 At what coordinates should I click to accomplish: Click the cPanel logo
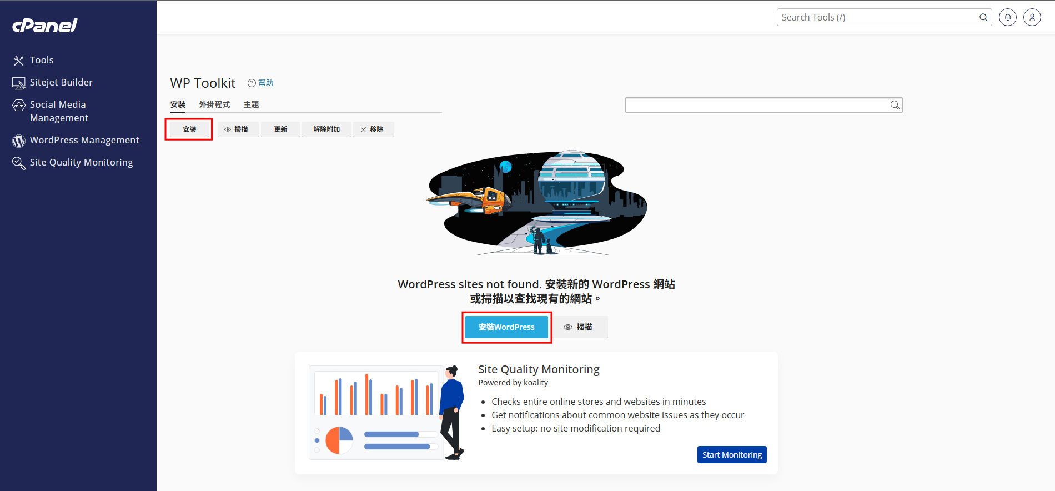click(45, 26)
